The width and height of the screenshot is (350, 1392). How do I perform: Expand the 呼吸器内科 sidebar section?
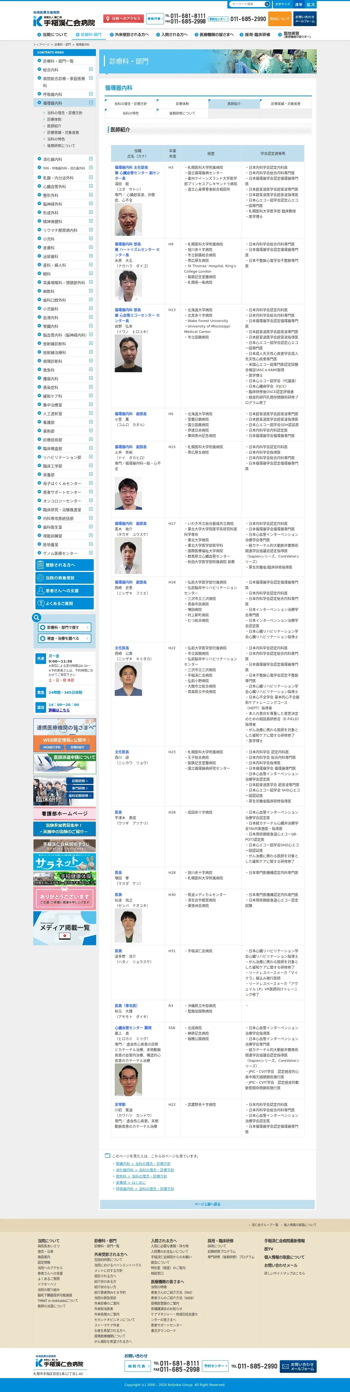point(91,94)
